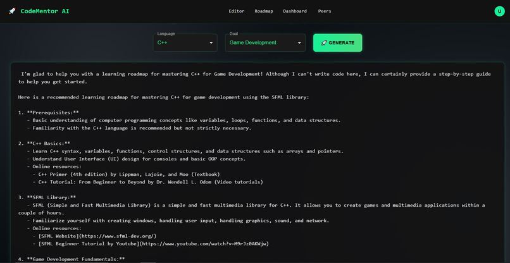Click the rocket logo icon
510x263 pixels.
12,11
